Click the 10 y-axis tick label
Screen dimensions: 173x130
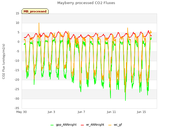(17, 23)
